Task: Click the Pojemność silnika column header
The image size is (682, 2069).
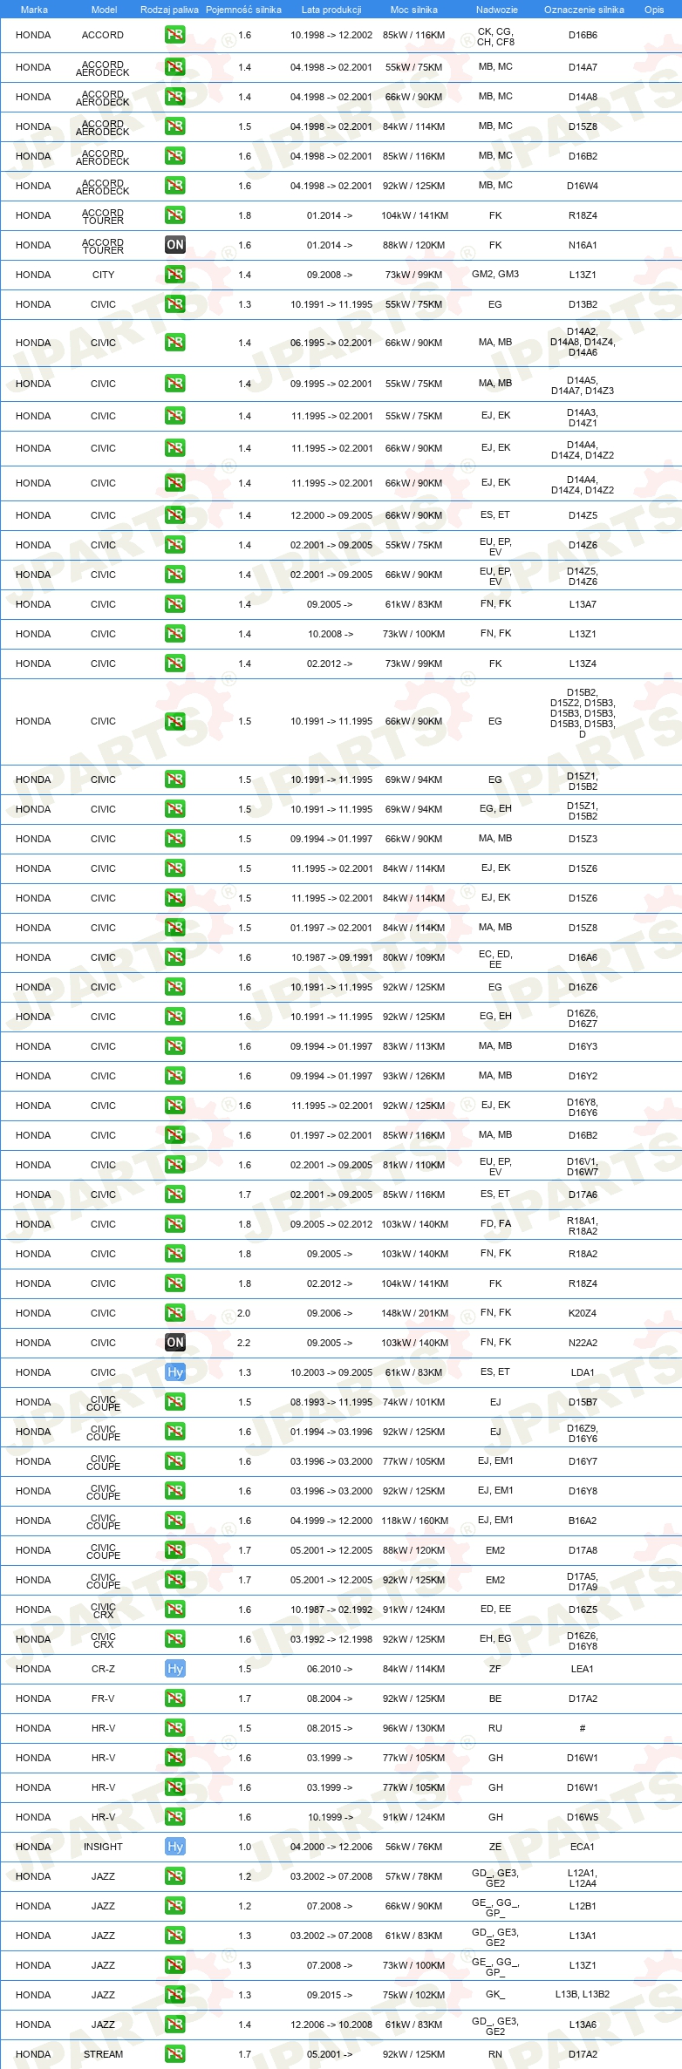Action: tap(243, 10)
